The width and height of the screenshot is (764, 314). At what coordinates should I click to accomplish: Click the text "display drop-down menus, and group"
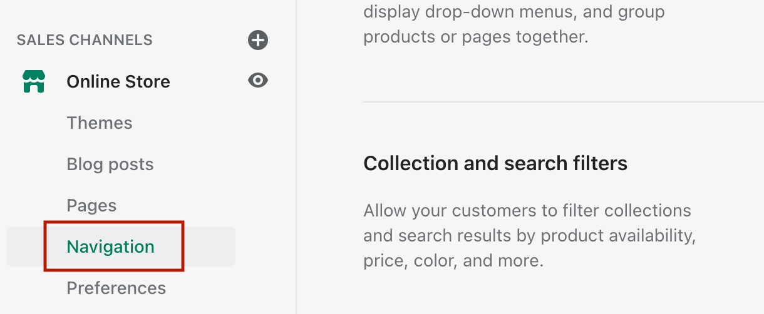[x=514, y=12]
